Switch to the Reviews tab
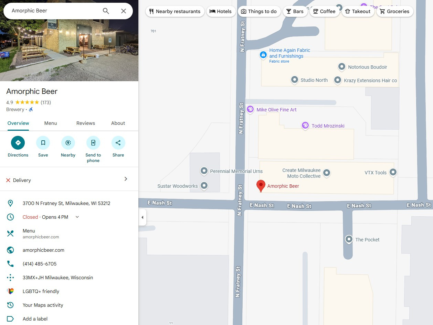 [86, 123]
